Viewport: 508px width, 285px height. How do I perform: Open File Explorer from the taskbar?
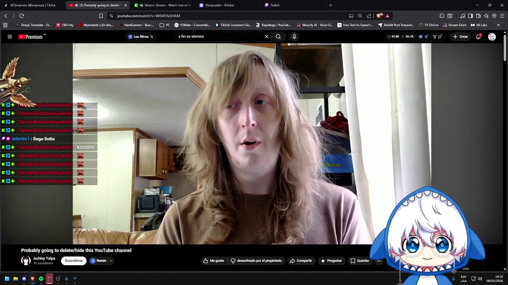(x=15, y=279)
